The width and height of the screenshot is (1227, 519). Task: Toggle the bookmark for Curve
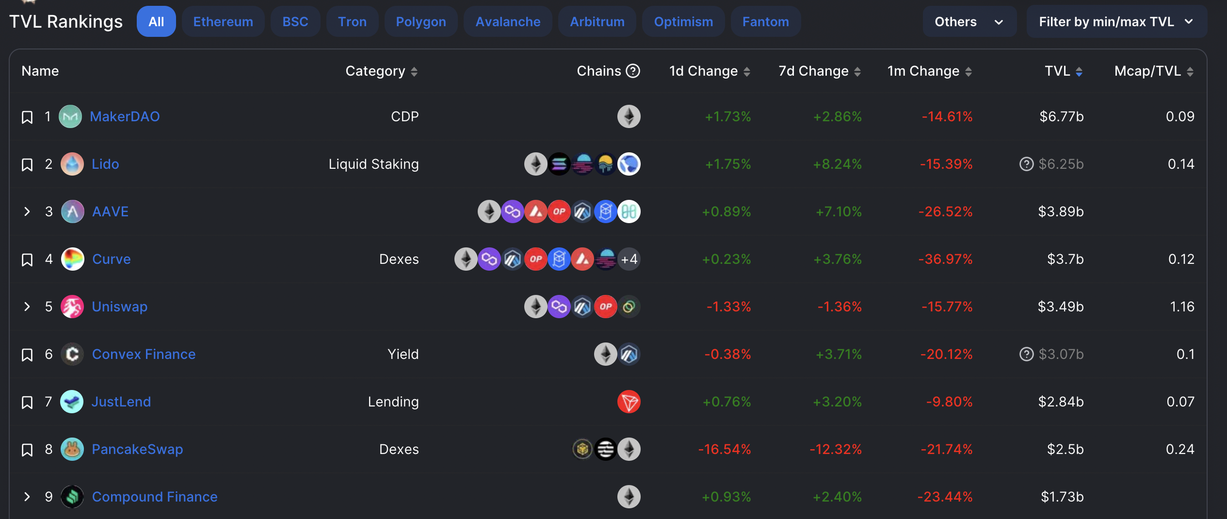(27, 259)
